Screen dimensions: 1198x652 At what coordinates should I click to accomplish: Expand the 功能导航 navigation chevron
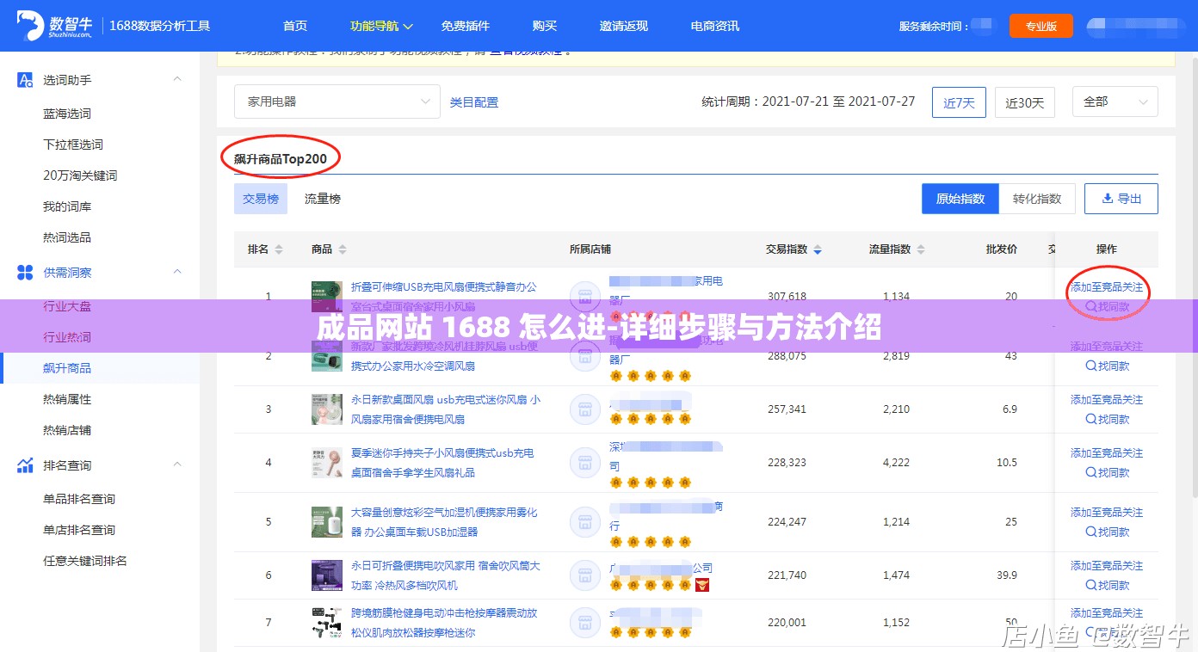pyautogui.click(x=408, y=26)
